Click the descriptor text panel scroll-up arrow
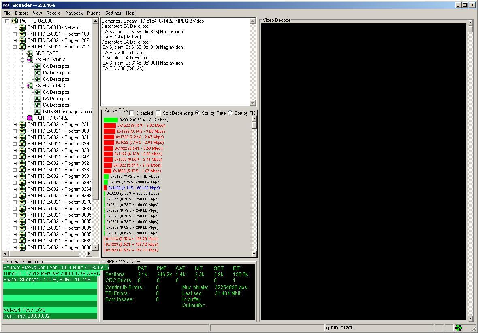Screen dimensions: 478x333 252,21
